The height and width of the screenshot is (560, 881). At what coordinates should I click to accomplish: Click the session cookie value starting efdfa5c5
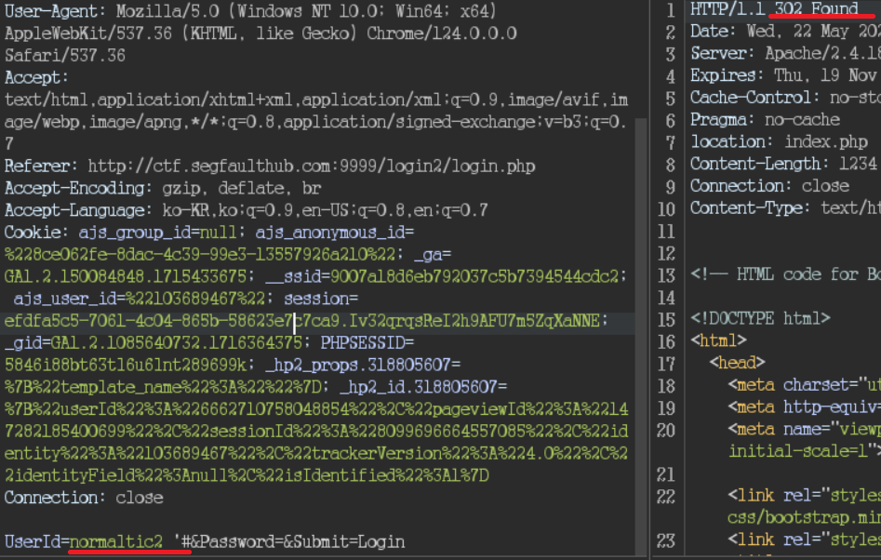(302, 321)
